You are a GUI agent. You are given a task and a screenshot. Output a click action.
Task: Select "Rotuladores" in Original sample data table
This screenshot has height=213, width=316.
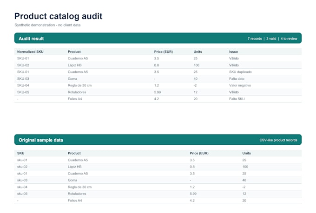click(77, 194)
